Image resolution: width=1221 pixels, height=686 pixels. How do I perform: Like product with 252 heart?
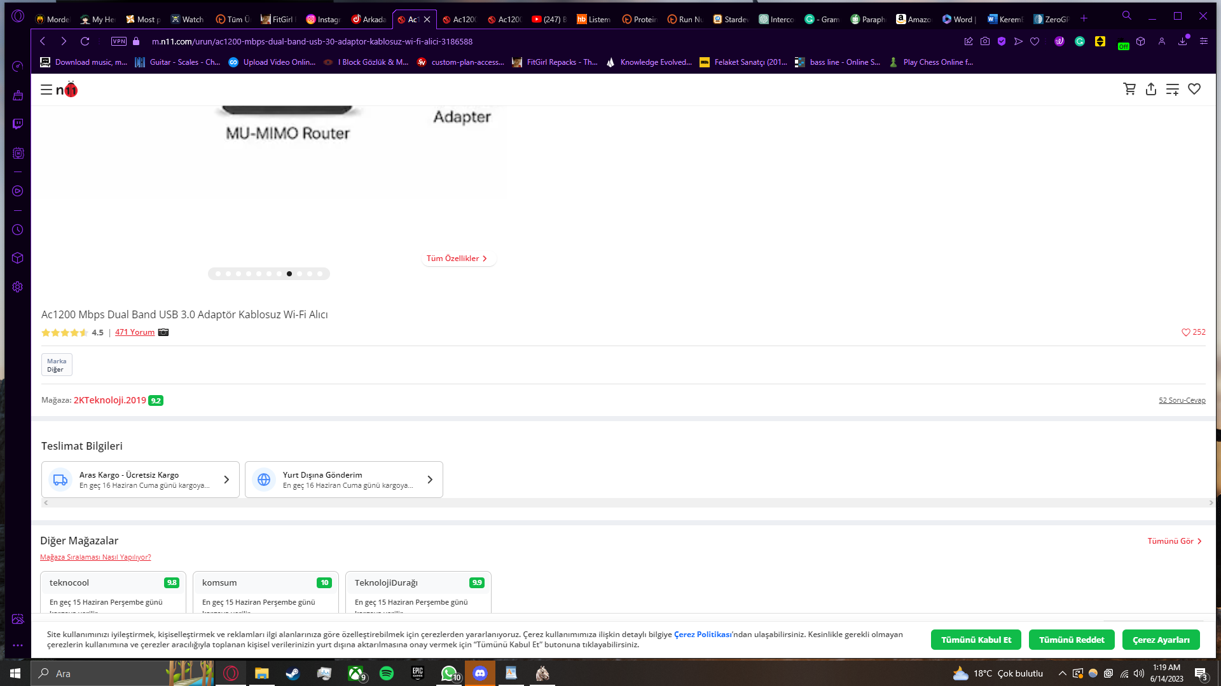1186,332
